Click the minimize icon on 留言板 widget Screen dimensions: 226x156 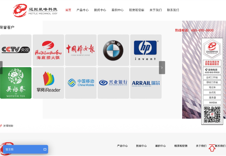pyautogui.click(x=45, y=149)
